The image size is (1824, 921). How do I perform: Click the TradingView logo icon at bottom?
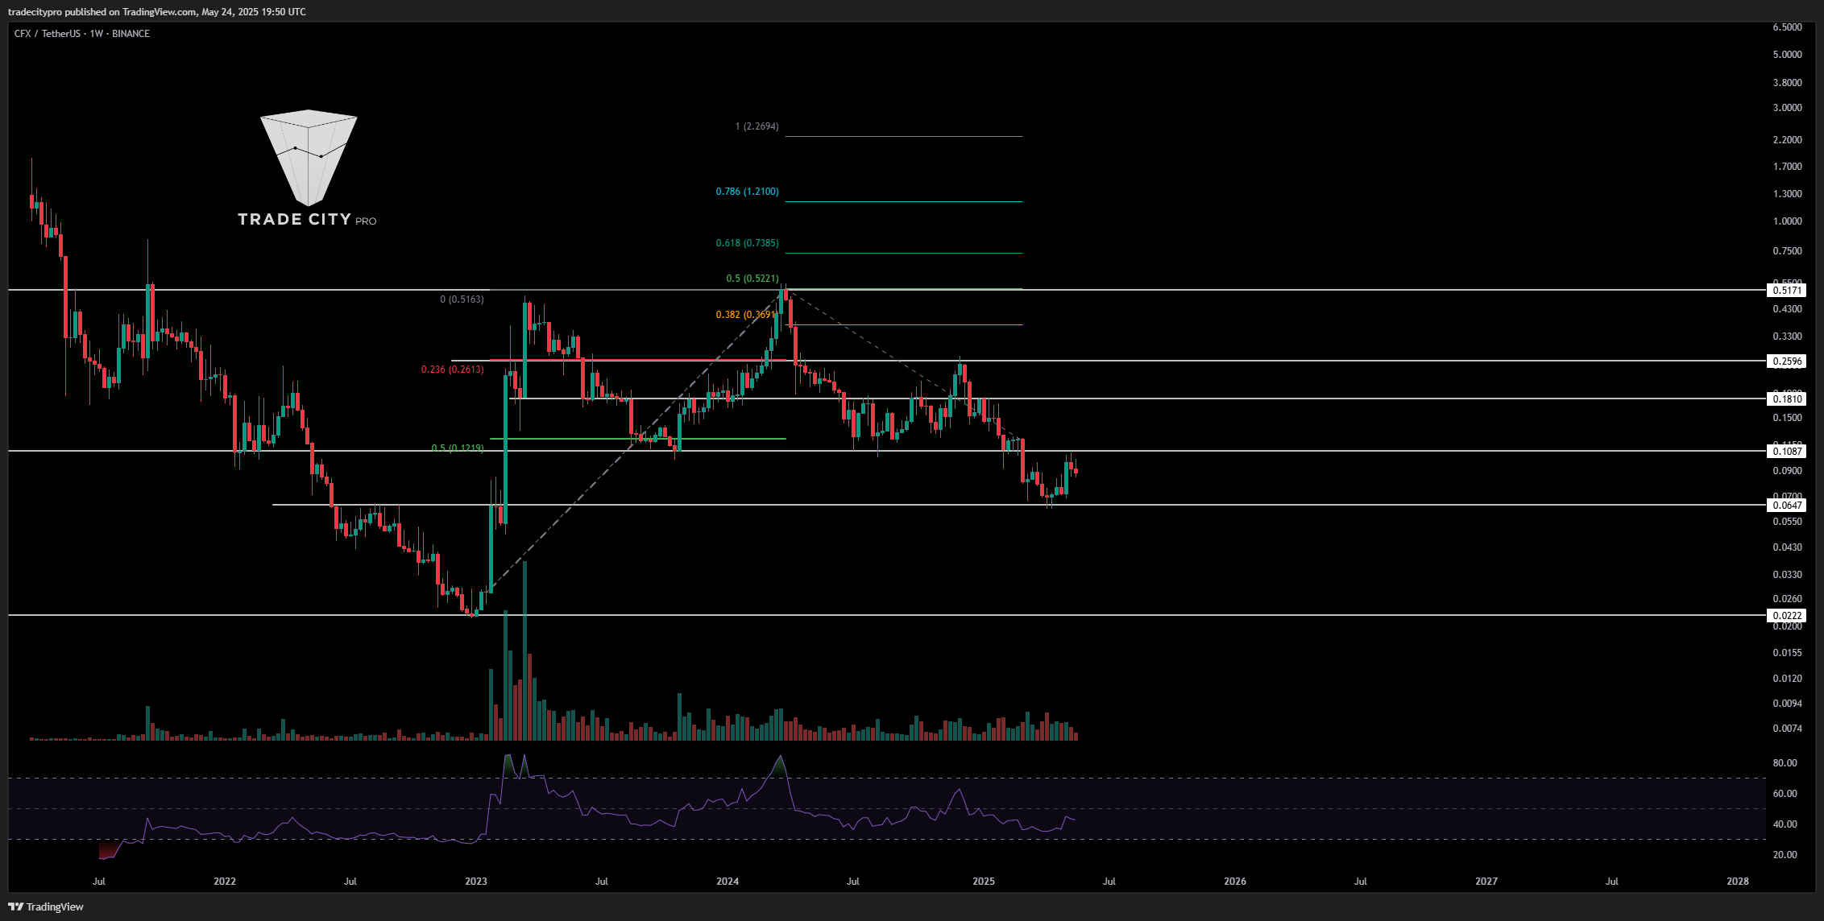coord(15,907)
